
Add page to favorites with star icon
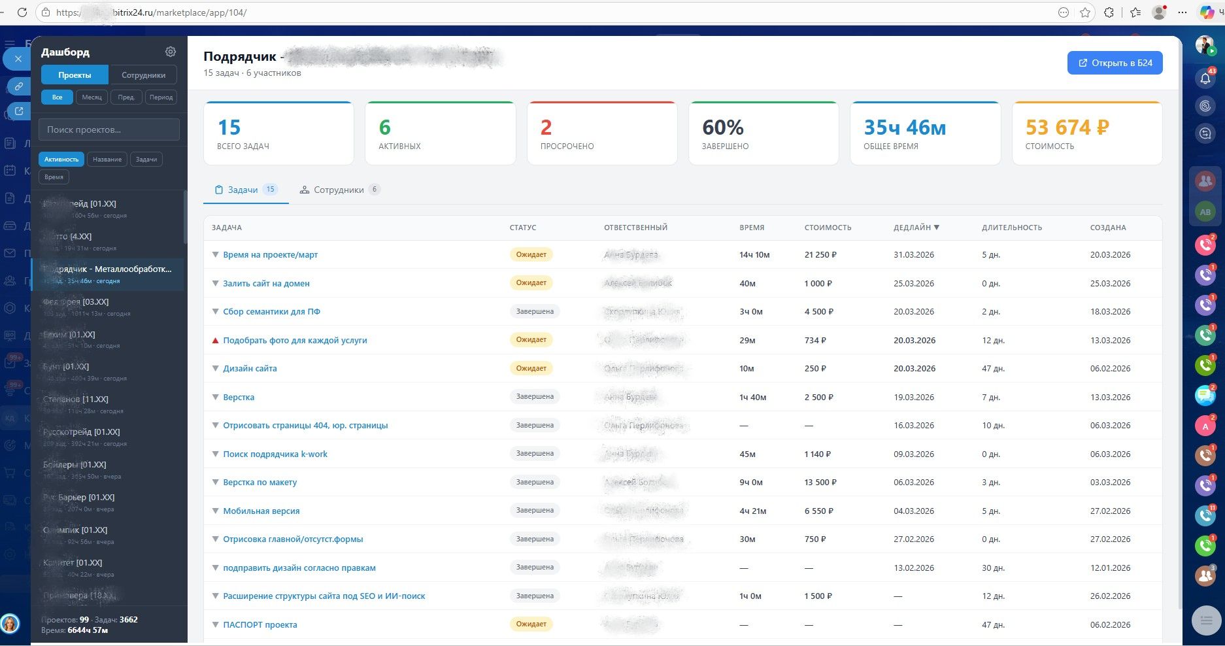(x=1085, y=12)
